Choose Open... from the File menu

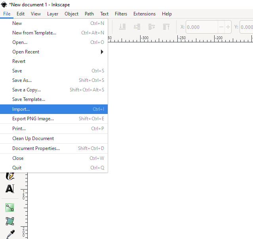(54, 42)
